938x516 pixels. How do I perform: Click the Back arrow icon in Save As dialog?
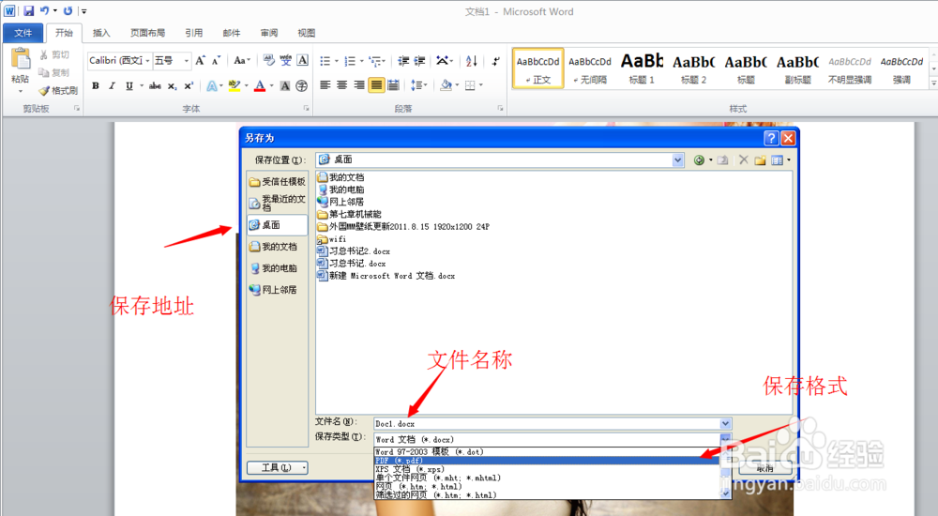tap(699, 159)
